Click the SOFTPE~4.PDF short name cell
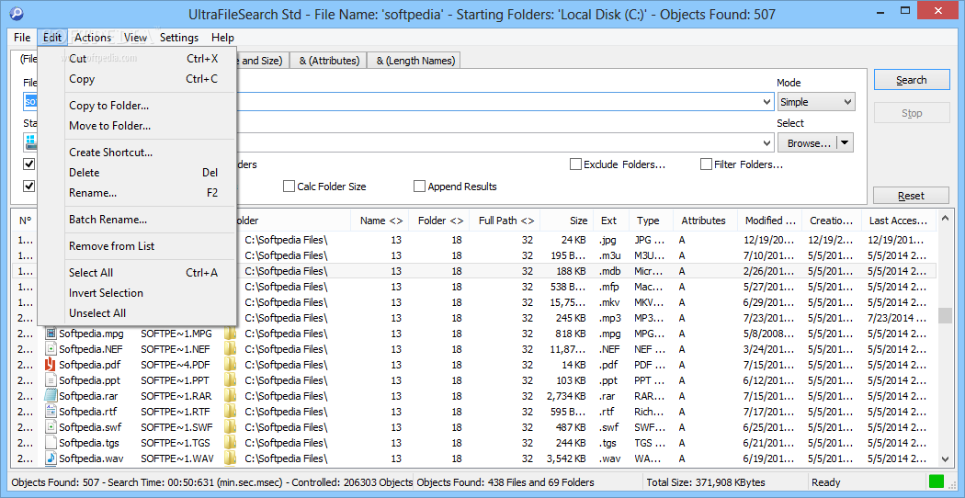 (176, 365)
